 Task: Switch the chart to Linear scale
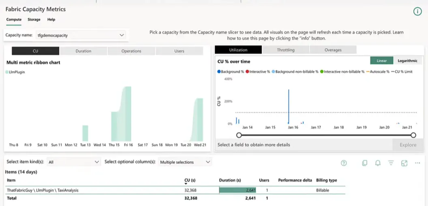382,61
